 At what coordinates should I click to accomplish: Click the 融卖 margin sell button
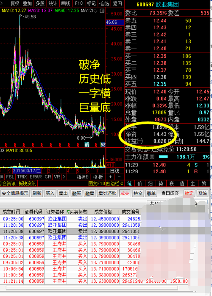point(89,193)
